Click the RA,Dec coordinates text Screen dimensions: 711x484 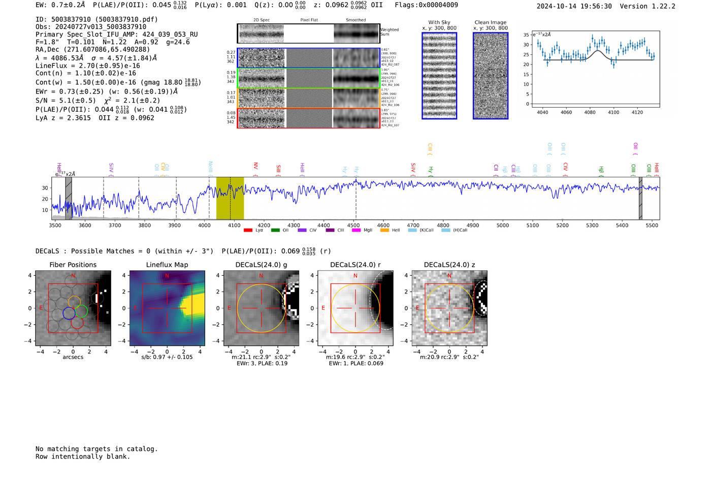tap(93, 49)
